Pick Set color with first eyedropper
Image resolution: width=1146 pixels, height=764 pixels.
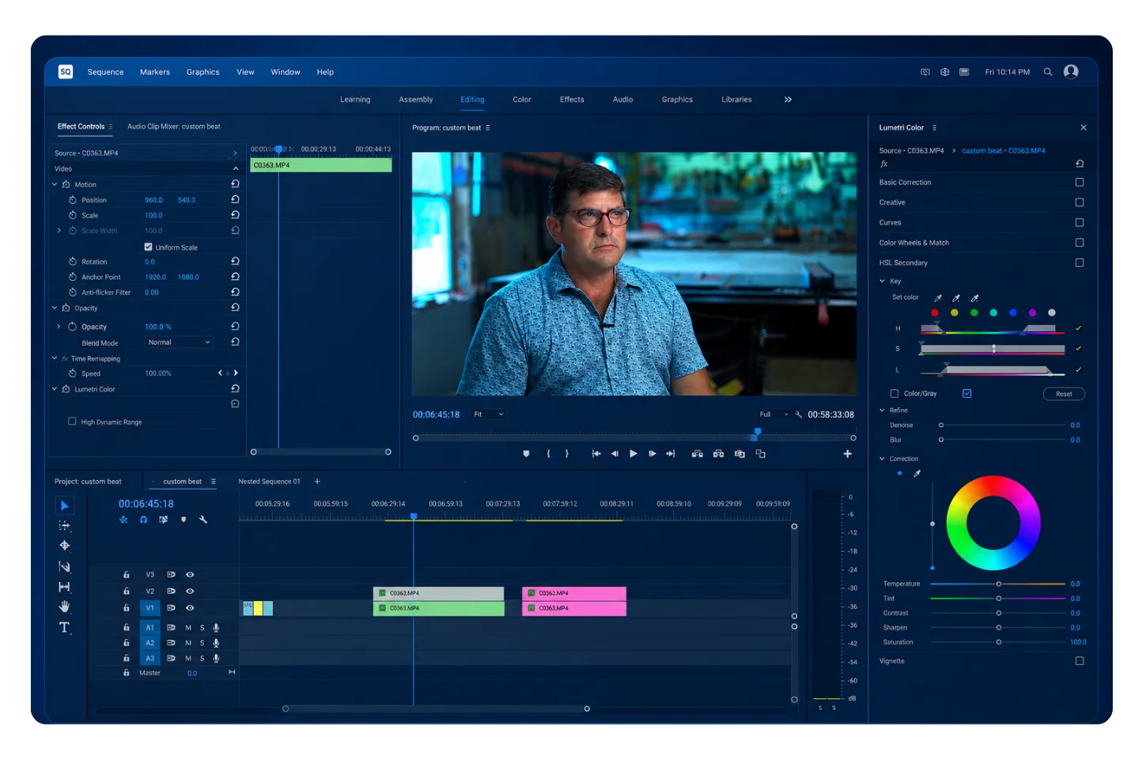(x=938, y=298)
